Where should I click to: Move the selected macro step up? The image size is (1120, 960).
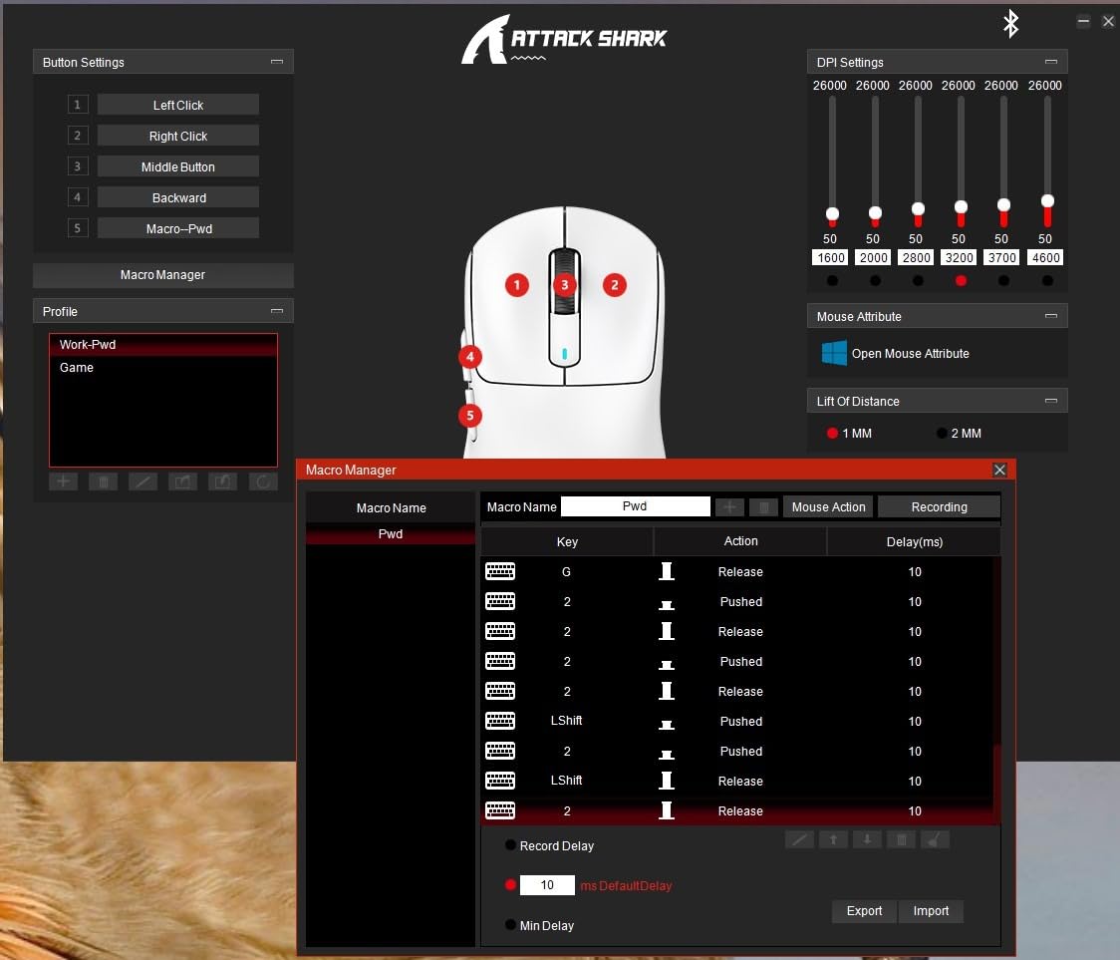point(833,839)
